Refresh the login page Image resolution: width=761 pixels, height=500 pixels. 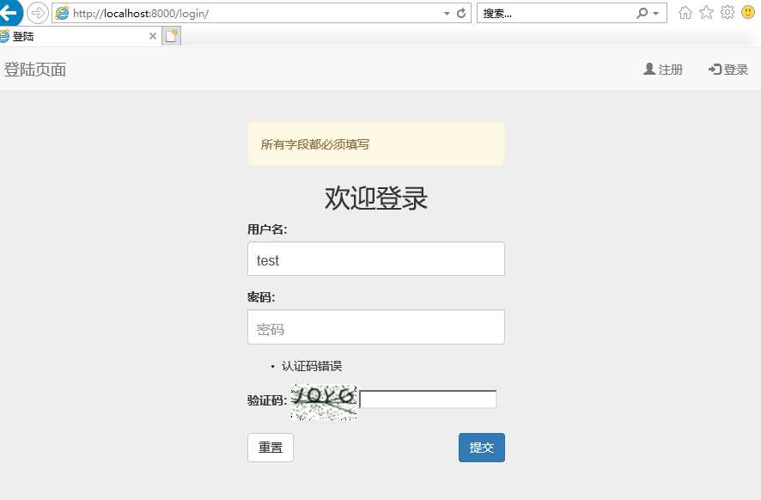tap(463, 13)
